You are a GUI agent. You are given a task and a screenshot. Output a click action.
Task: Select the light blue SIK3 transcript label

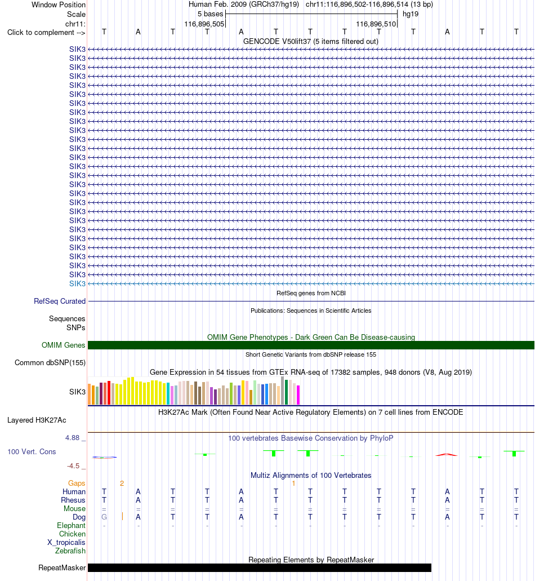(x=77, y=283)
